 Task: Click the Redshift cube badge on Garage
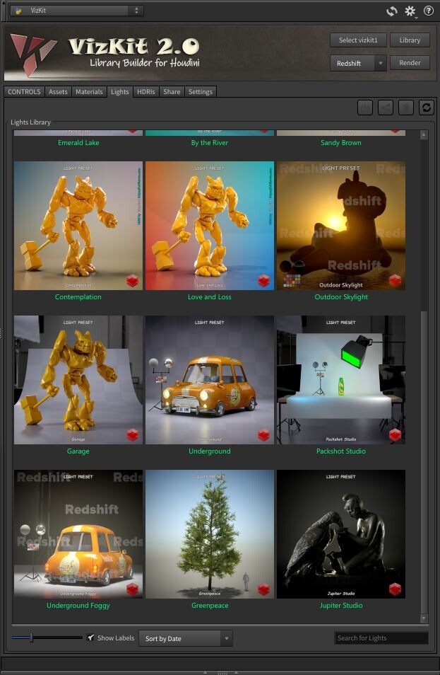[132, 435]
